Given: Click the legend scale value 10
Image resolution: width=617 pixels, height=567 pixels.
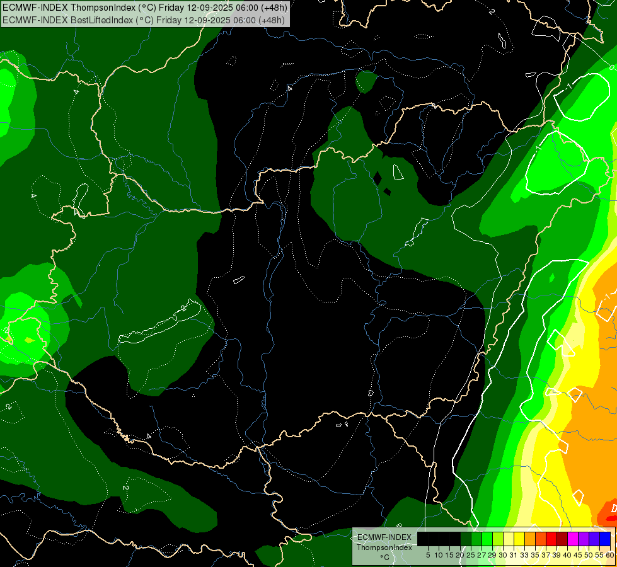Looking at the screenshot, I should click(x=439, y=555).
